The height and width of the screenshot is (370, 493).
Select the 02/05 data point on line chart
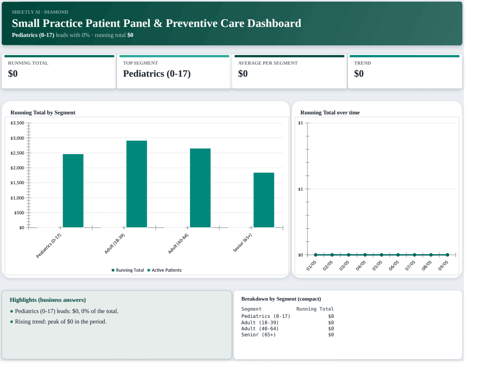tap(332, 255)
